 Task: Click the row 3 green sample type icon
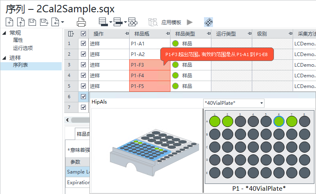click(x=175, y=65)
